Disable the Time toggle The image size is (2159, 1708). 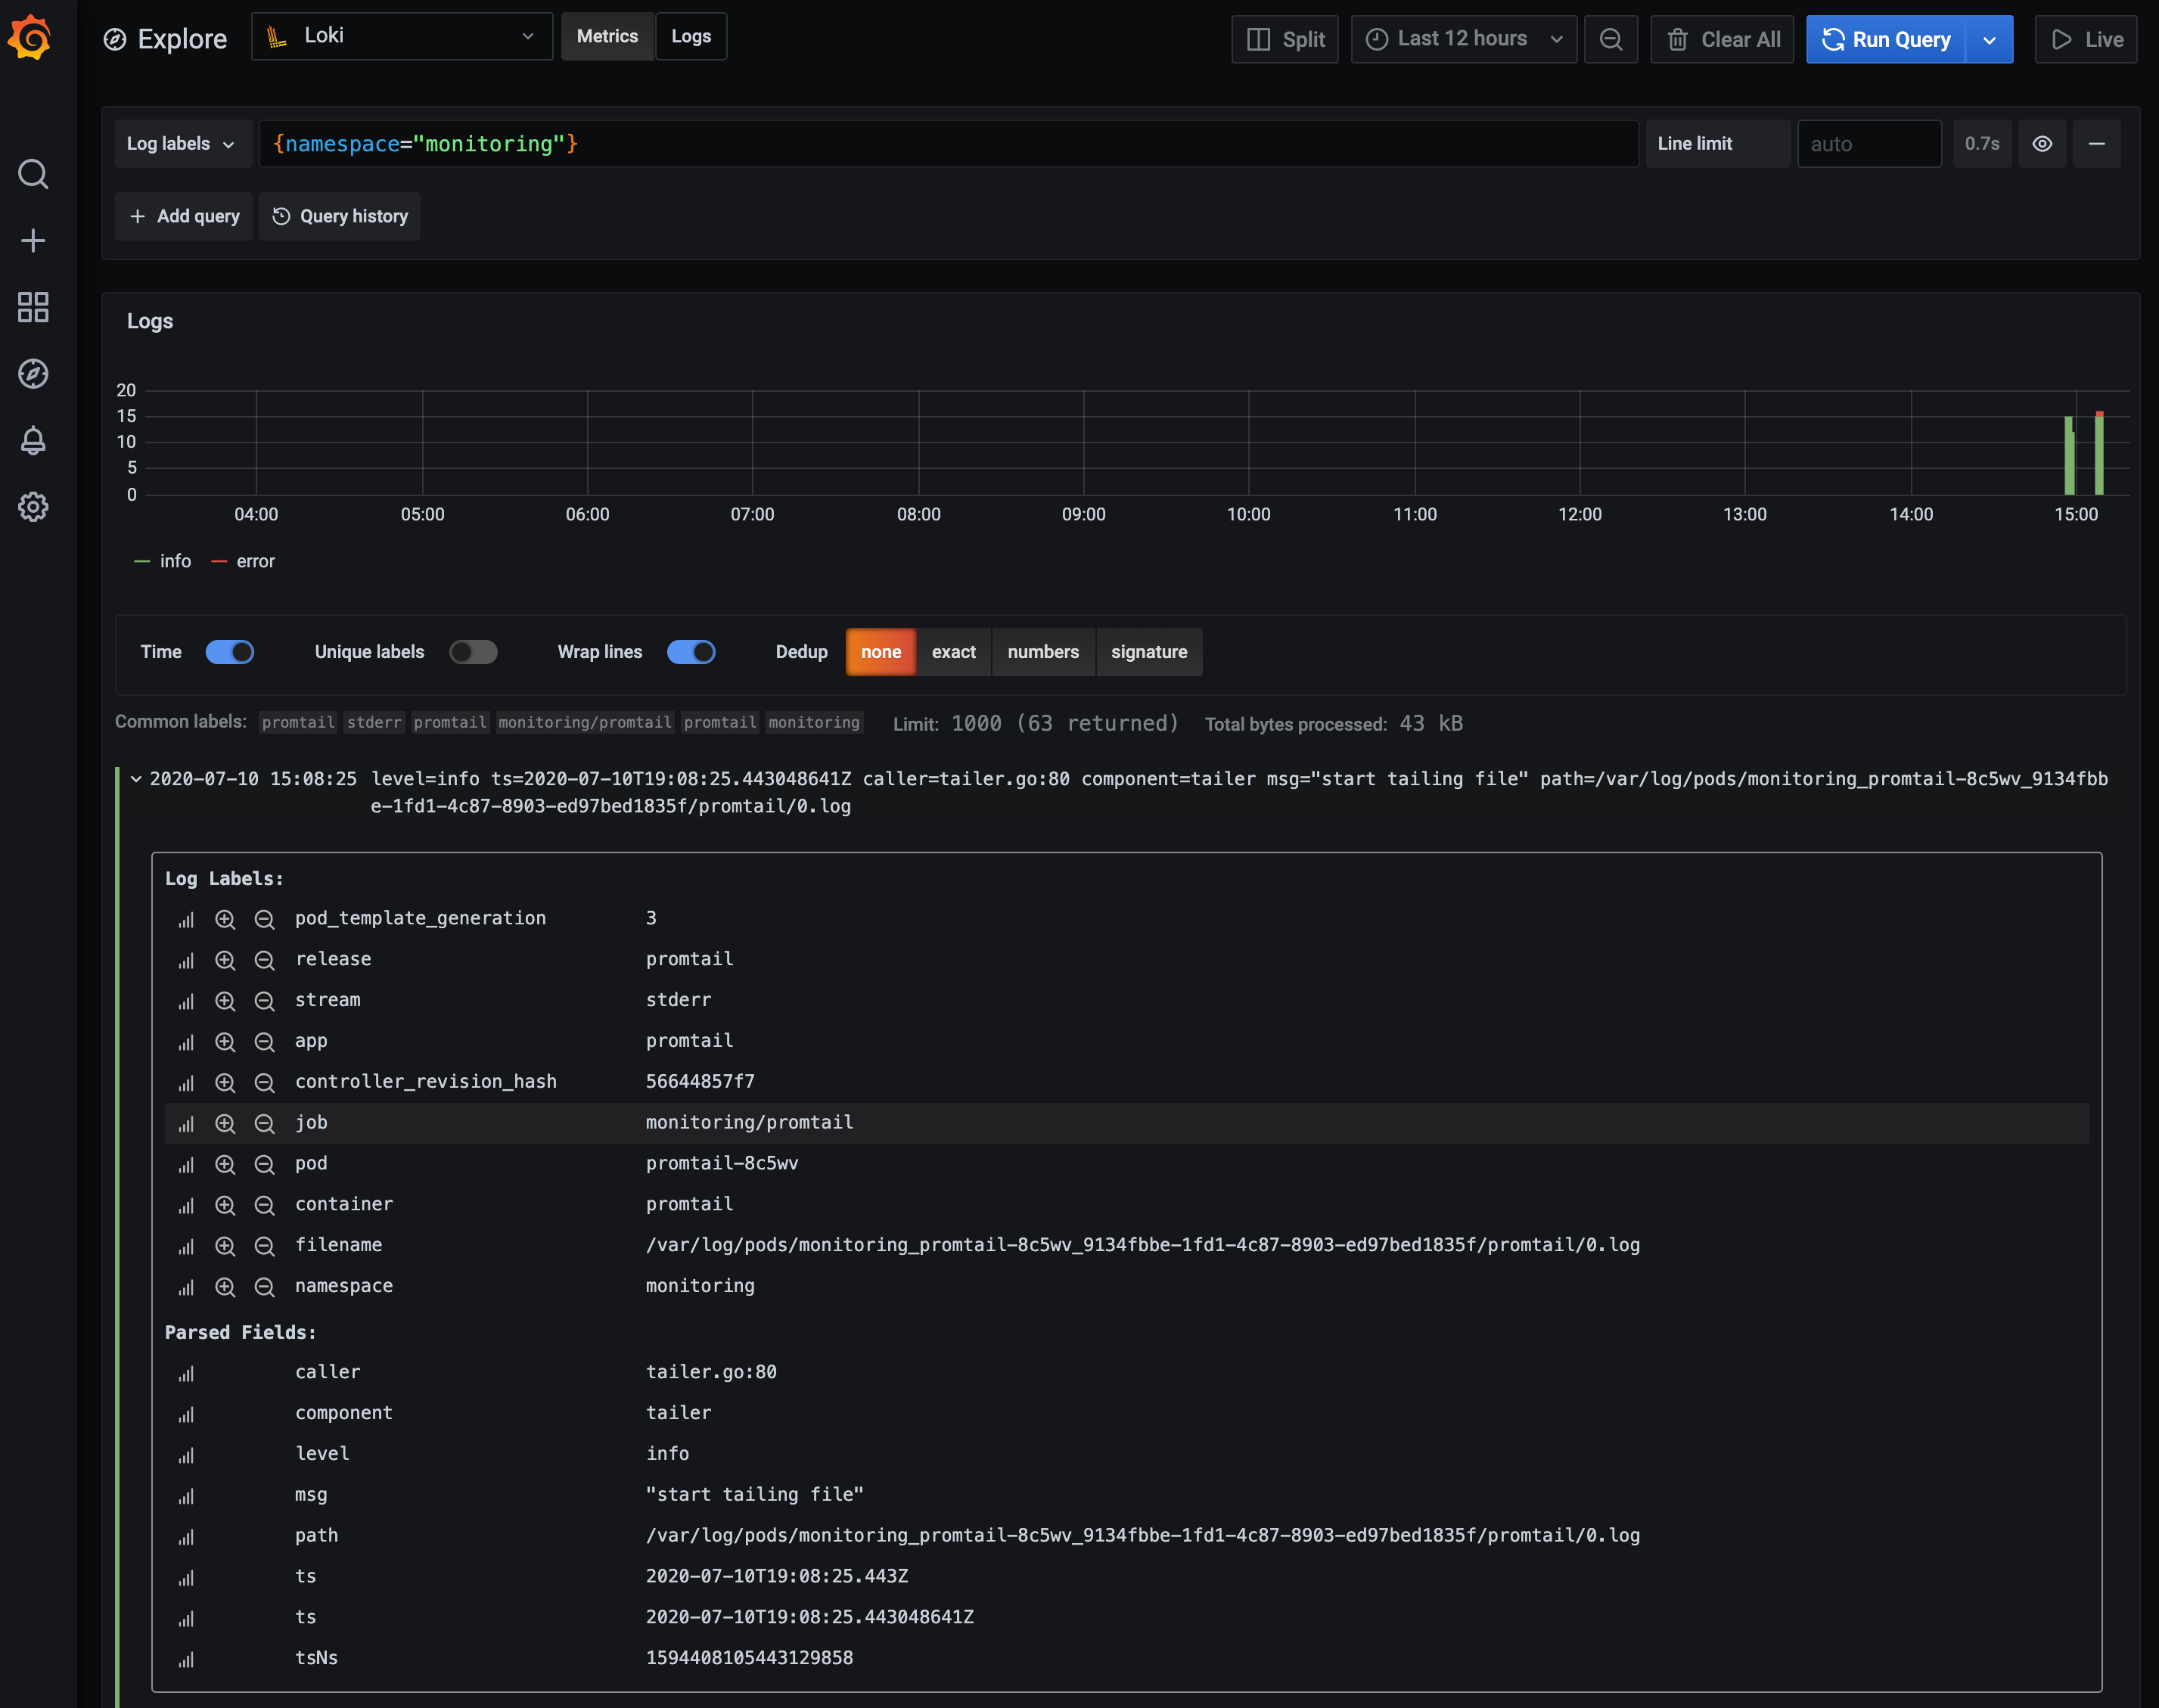(229, 651)
